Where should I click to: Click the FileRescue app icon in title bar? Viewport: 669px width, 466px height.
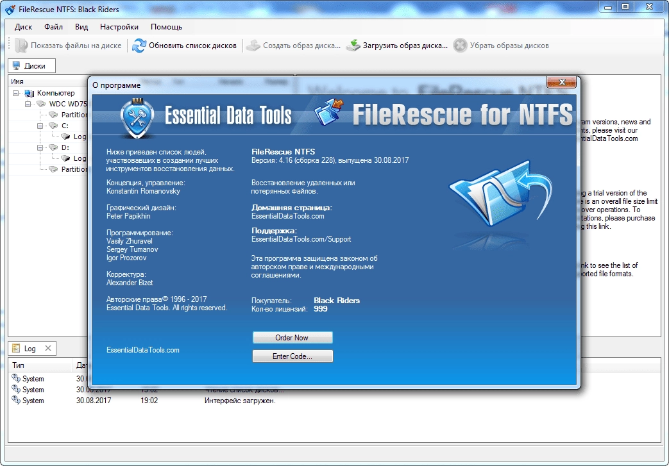click(10, 9)
